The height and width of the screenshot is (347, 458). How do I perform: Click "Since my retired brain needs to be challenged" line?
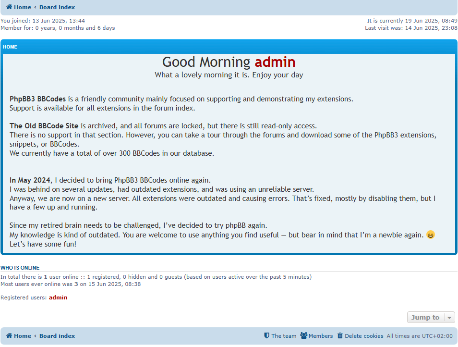[x=138, y=225]
